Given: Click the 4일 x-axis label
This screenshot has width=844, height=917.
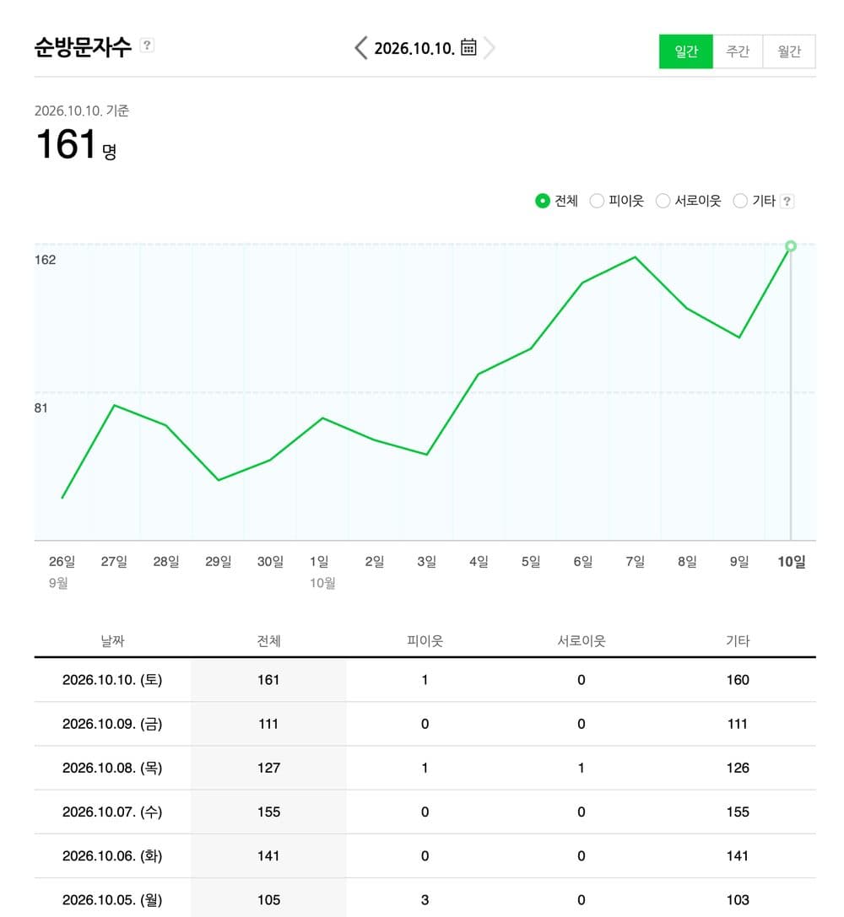Looking at the screenshot, I should point(479,562).
